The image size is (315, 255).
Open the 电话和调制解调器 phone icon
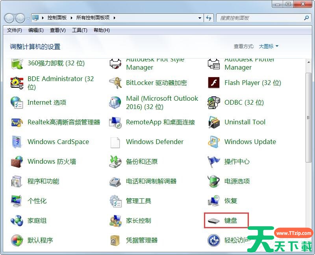[x=115, y=181]
